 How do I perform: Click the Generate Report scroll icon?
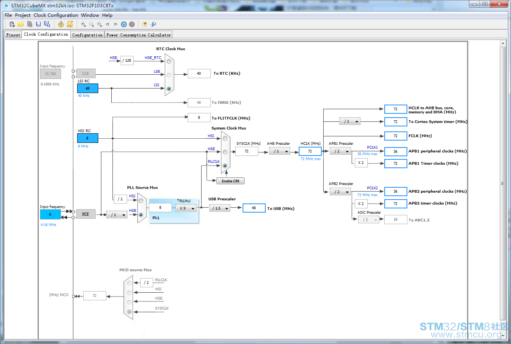click(x=70, y=24)
